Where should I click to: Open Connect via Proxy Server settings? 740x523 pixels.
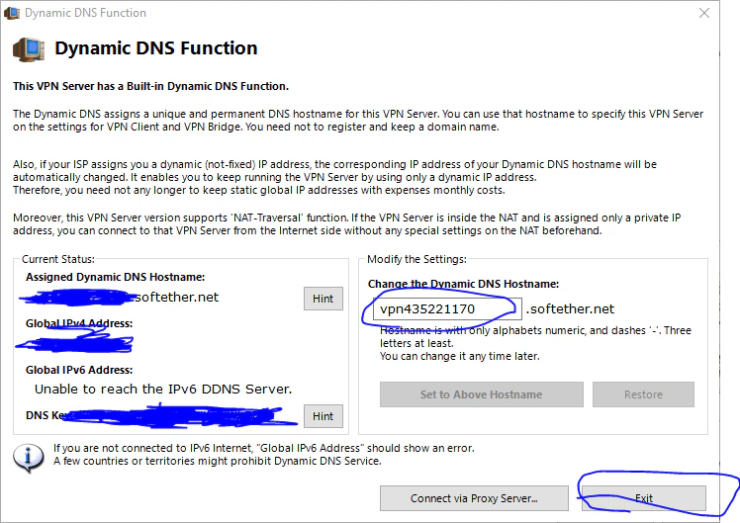click(x=474, y=498)
